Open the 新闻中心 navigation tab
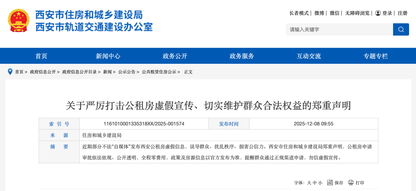Screen dimensions: 416x191 (x=108, y=56)
